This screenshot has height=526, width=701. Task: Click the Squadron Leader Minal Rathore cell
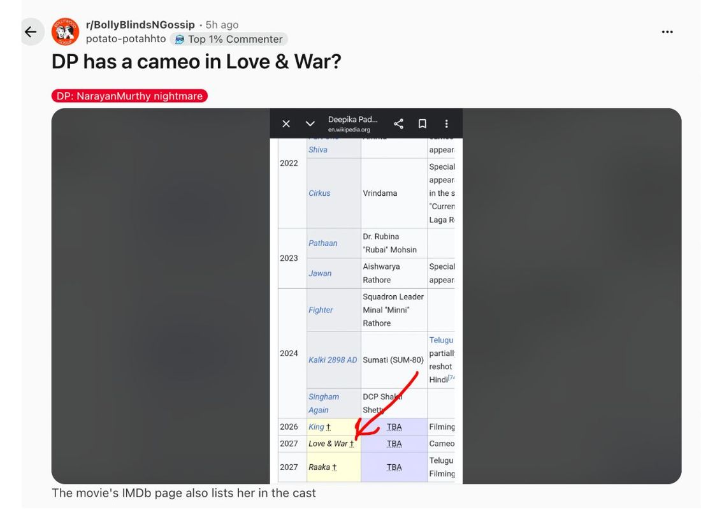pos(394,310)
